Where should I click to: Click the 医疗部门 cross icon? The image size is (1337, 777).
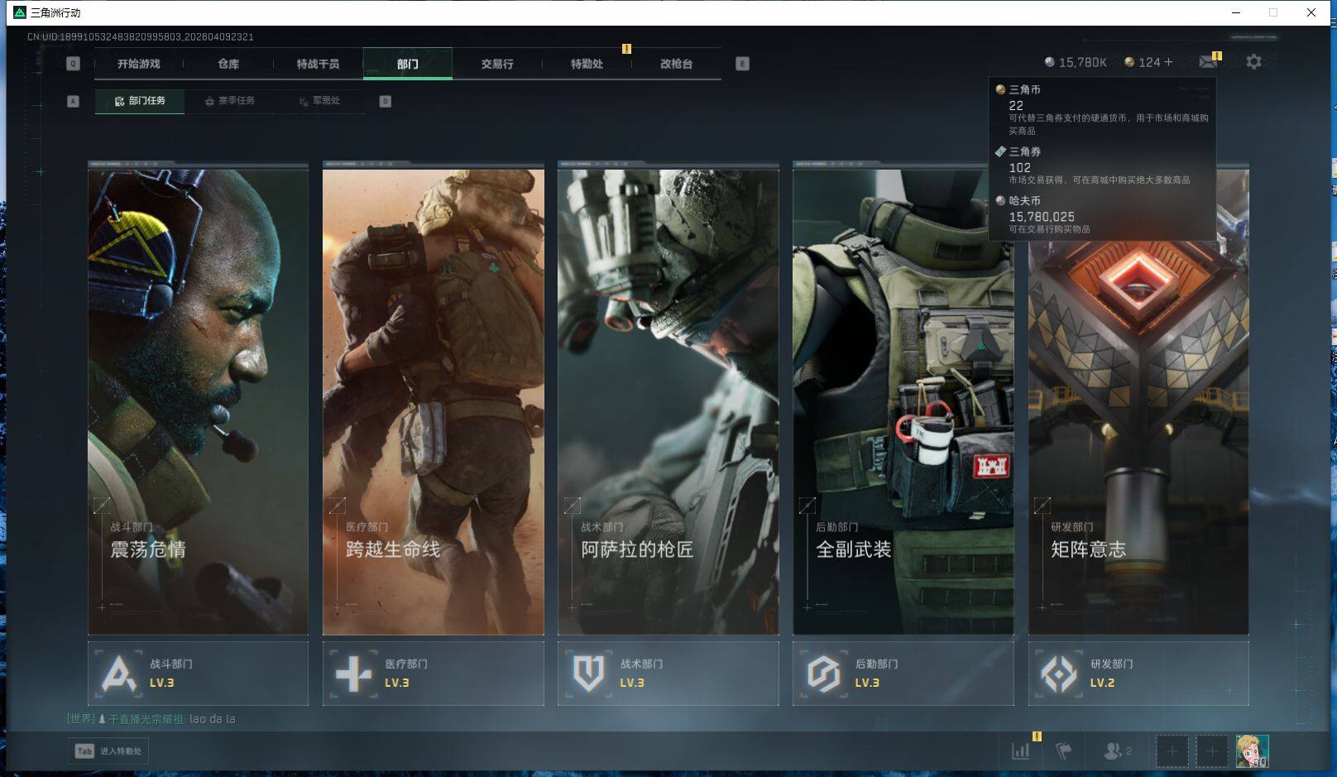click(353, 674)
